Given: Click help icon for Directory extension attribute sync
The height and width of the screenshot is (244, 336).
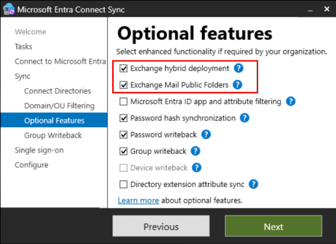Looking at the screenshot, I should tap(253, 184).
